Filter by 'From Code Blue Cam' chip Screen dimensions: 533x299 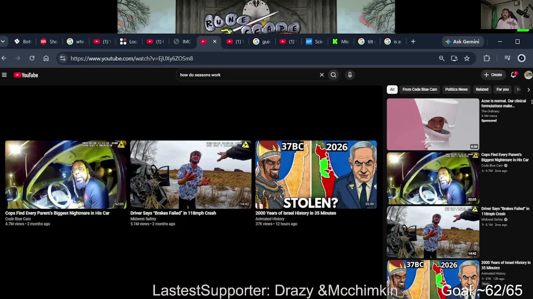coord(420,89)
